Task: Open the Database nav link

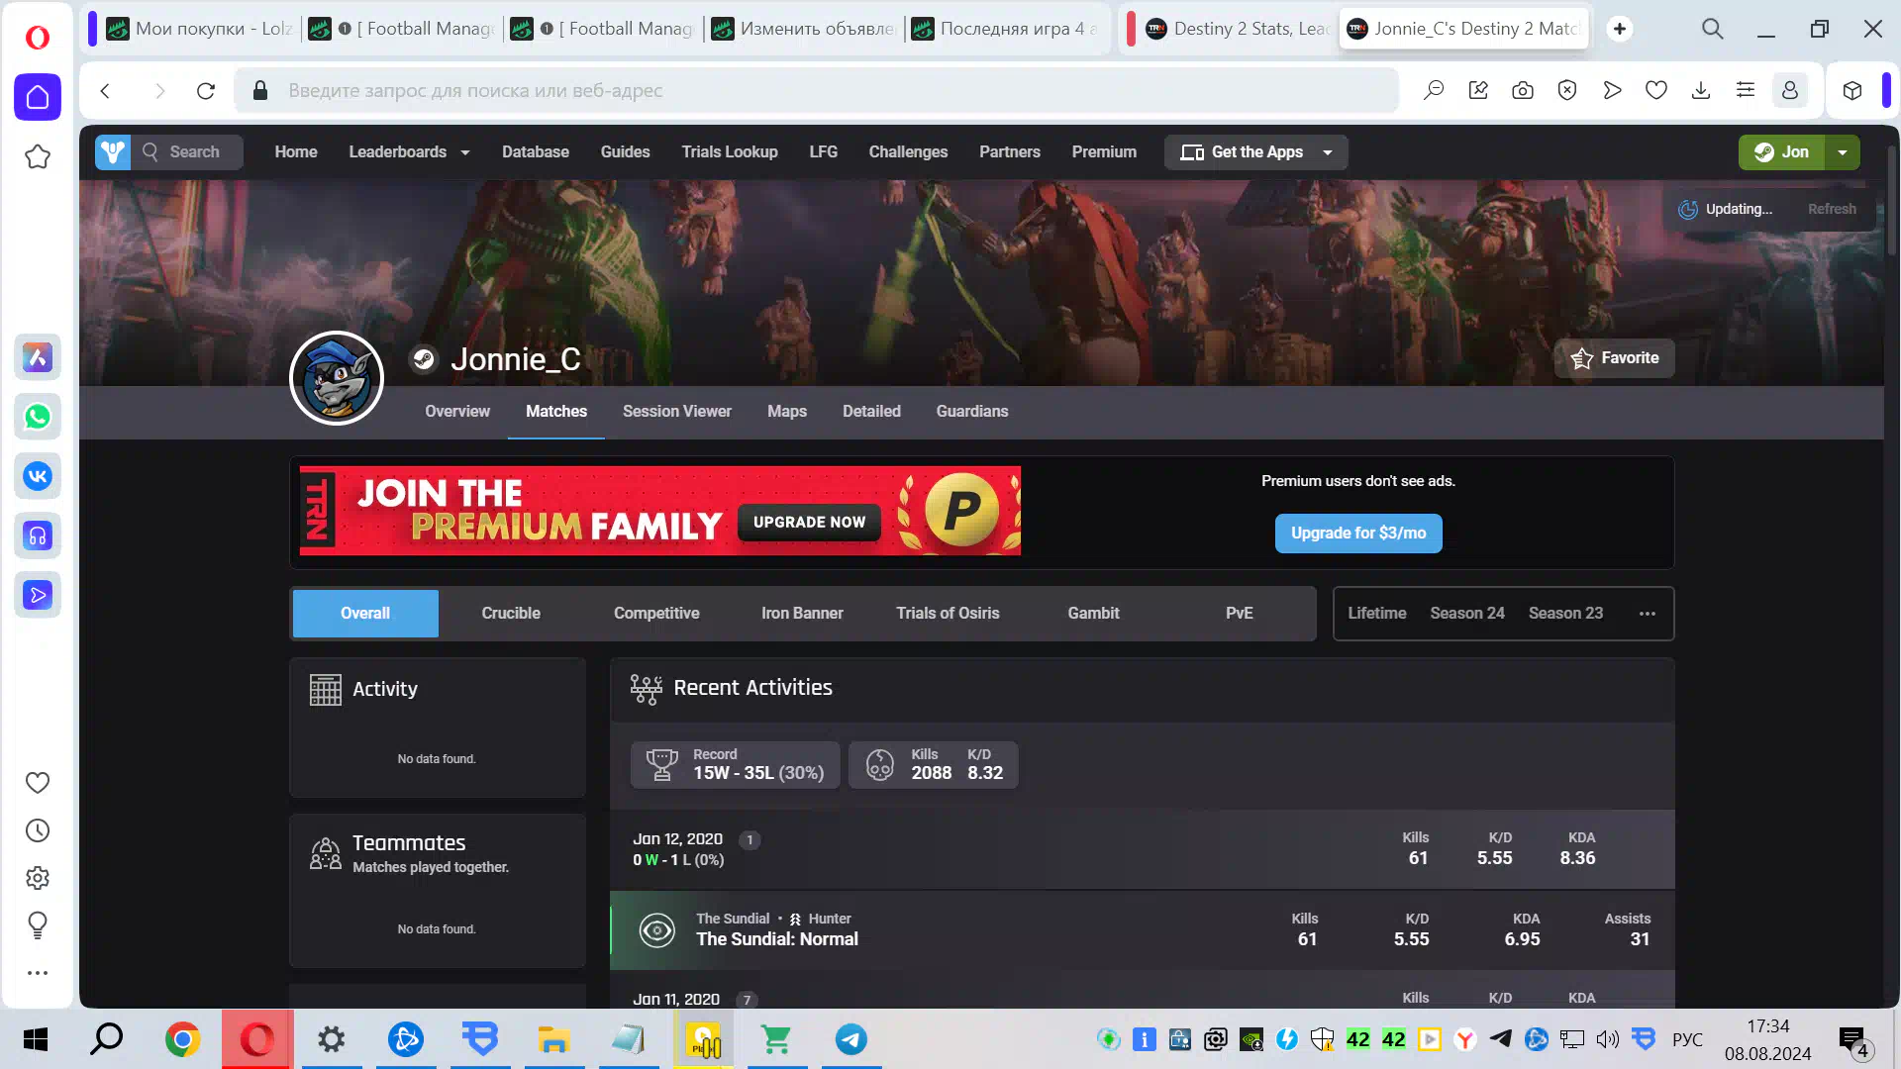Action: (x=536, y=152)
